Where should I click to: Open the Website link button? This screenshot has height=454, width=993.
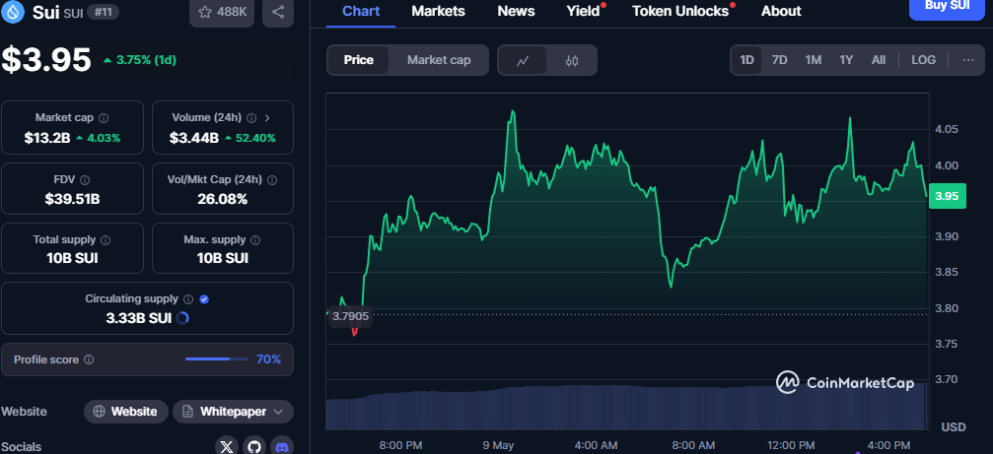pos(126,412)
